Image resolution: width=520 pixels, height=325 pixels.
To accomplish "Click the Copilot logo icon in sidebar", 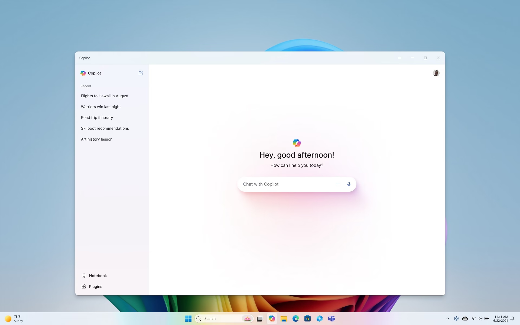I will pos(83,73).
